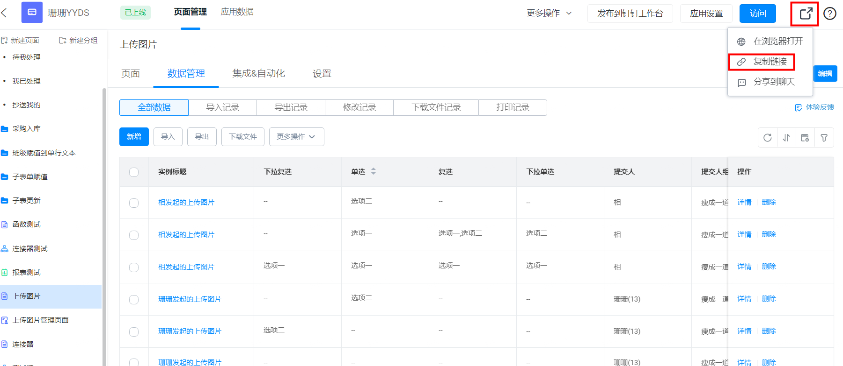
Task: Refresh the data table
Action: tap(768, 138)
